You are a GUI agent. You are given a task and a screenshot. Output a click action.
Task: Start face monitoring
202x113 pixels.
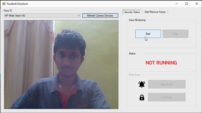pos(148,34)
